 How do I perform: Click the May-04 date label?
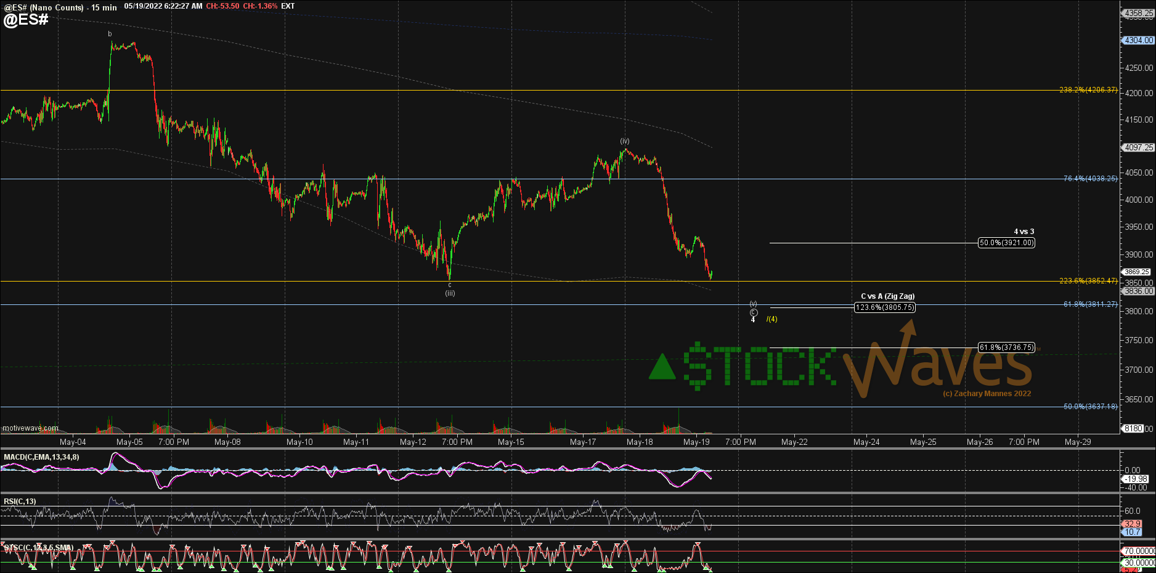73,442
